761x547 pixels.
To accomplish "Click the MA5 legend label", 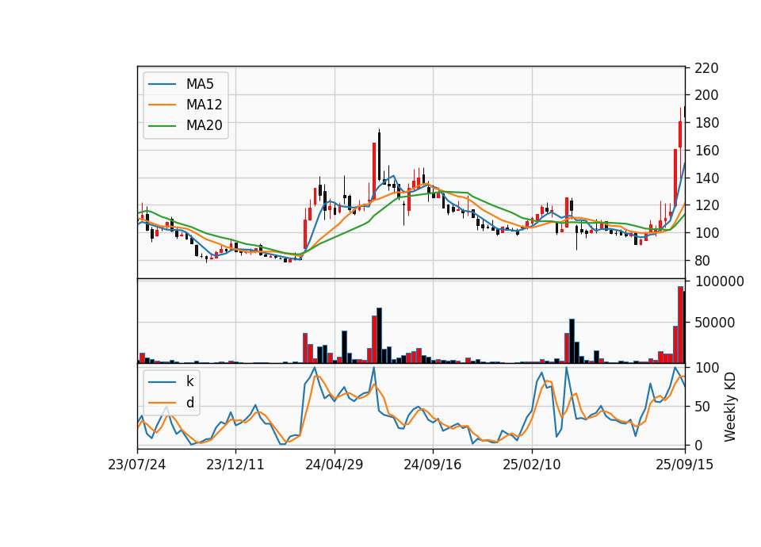I will click(x=200, y=84).
